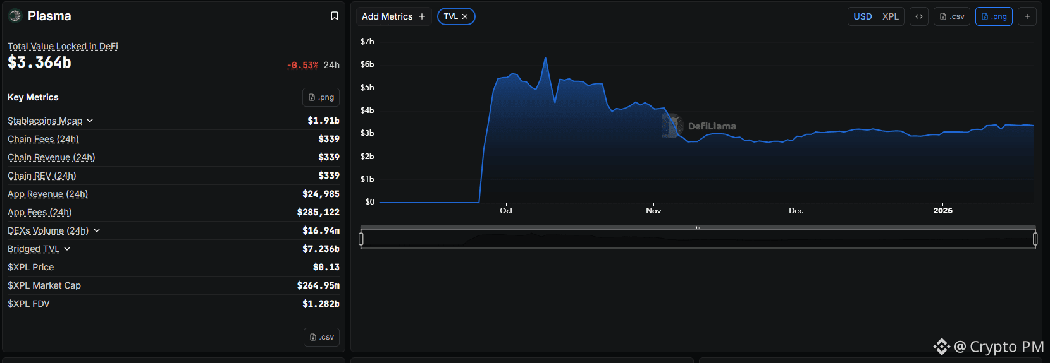Click the $24,985 app revenue value
The image size is (1050, 363).
pyautogui.click(x=321, y=194)
